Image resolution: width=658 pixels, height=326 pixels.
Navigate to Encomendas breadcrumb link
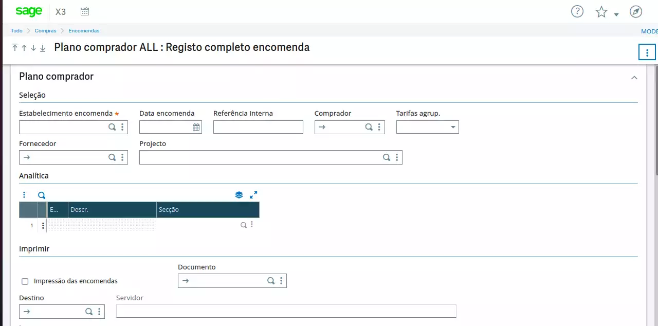pos(84,31)
